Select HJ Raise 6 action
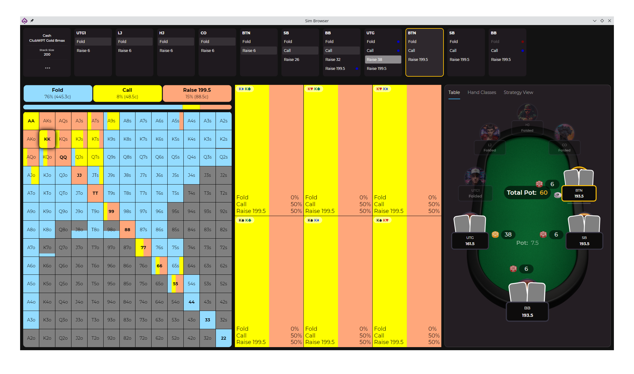Screen dimensions: 634x374 (x=176, y=50)
